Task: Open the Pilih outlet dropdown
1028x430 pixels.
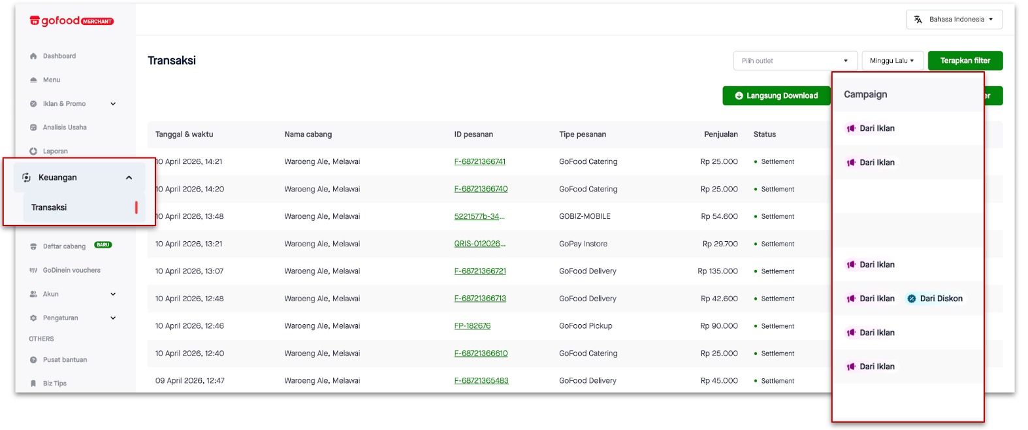Action: (x=795, y=61)
